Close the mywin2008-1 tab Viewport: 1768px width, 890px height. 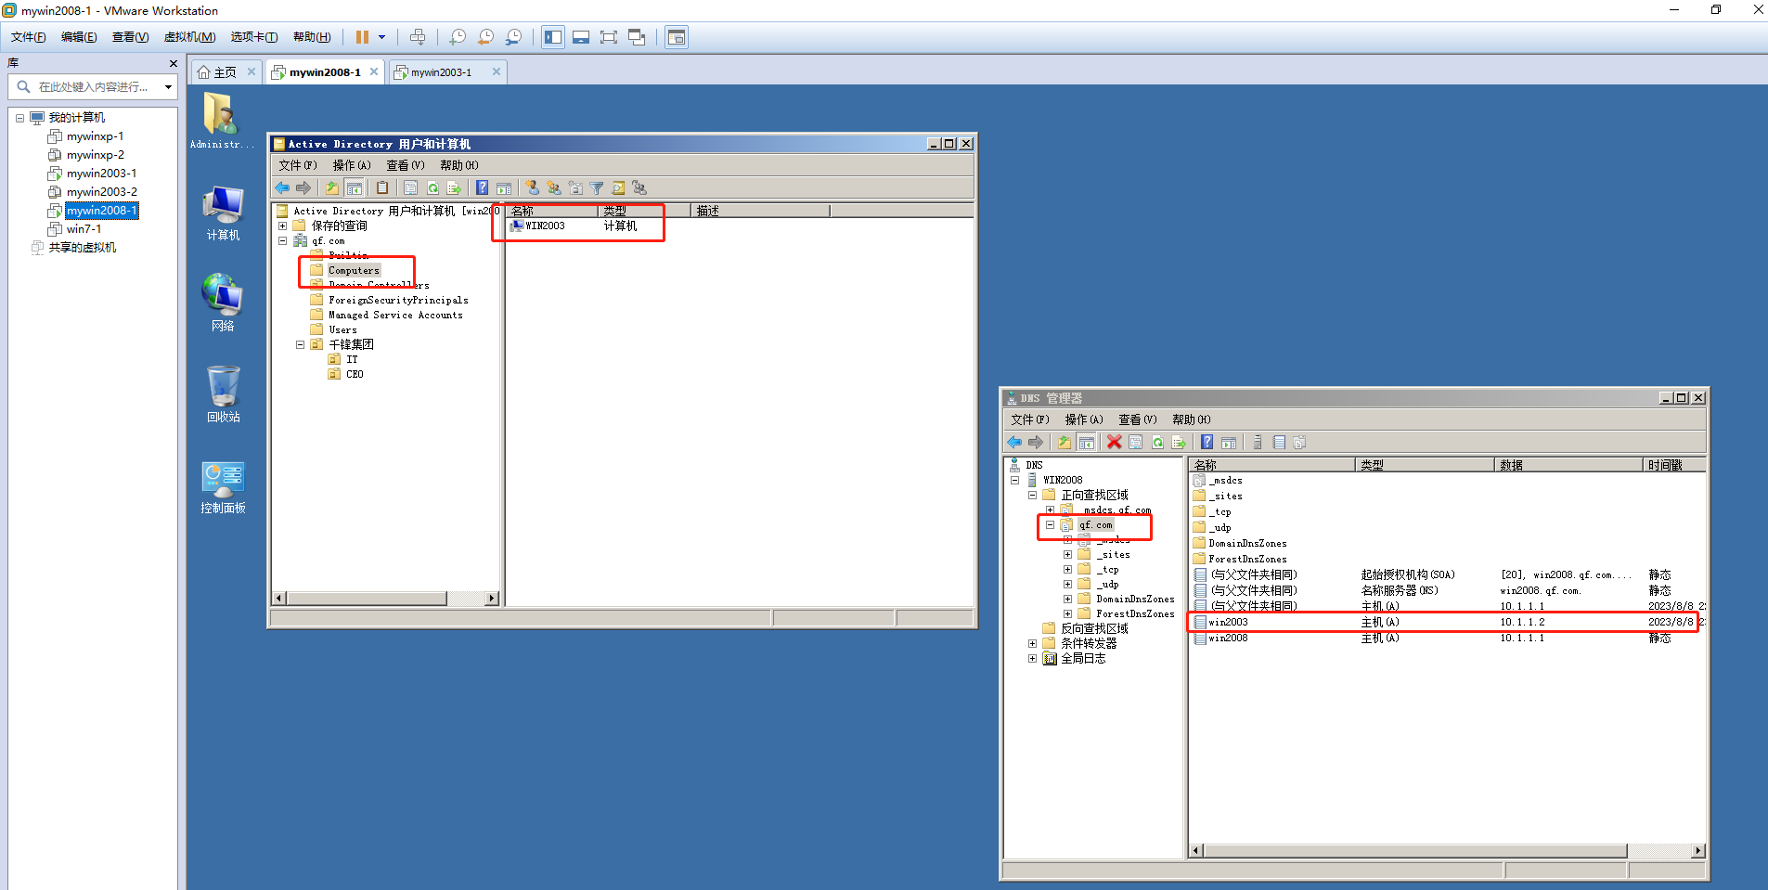[374, 71]
